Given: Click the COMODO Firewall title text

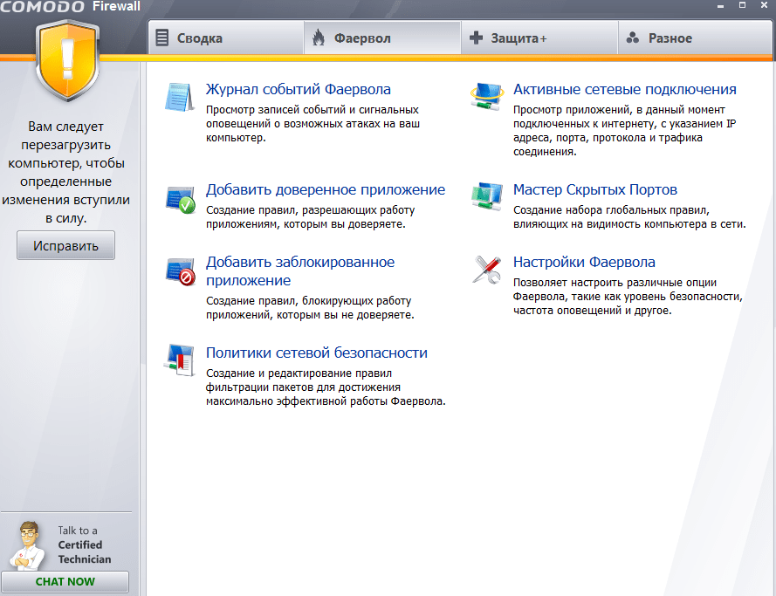Looking at the screenshot, I should [x=71, y=7].
